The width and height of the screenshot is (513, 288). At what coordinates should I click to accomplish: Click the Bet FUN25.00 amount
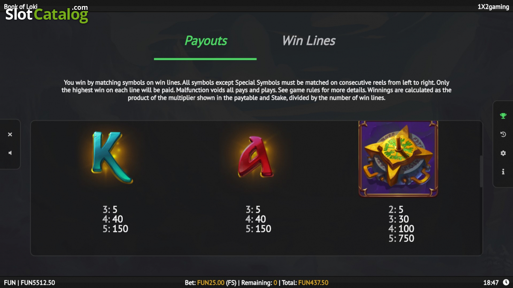[x=211, y=282]
